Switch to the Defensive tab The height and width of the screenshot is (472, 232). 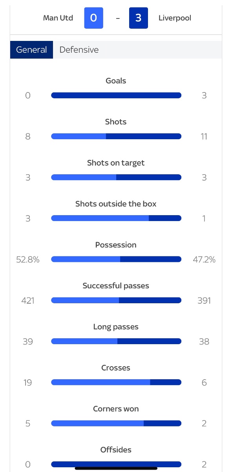tap(79, 50)
